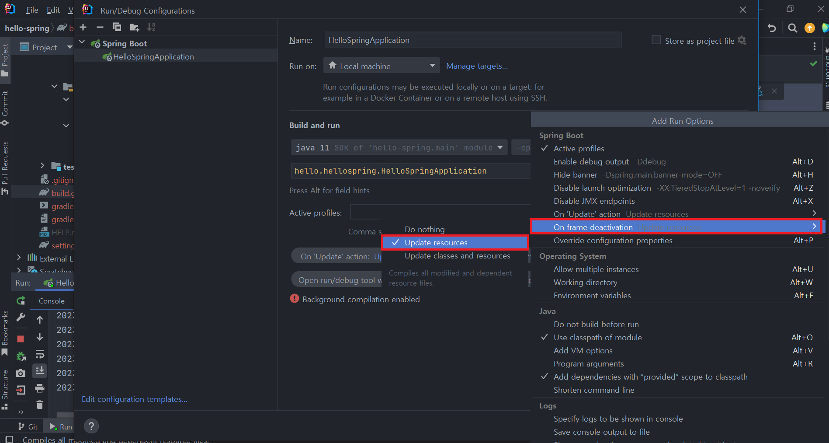Copy the selected run configuration
The image size is (829, 443).
pos(117,27)
